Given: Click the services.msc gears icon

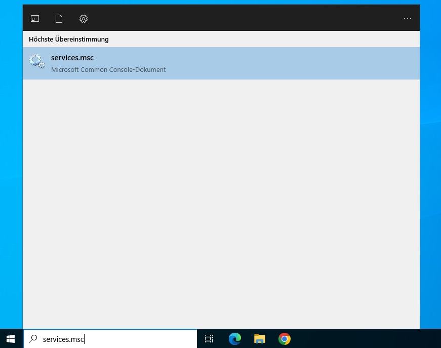Looking at the screenshot, I should coord(37,61).
